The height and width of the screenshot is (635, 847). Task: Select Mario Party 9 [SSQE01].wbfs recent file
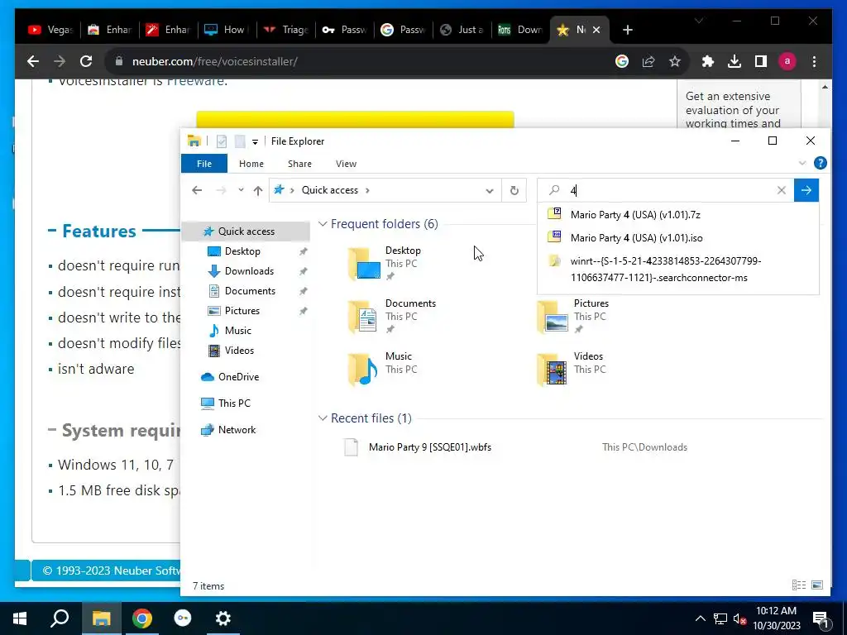430,447
